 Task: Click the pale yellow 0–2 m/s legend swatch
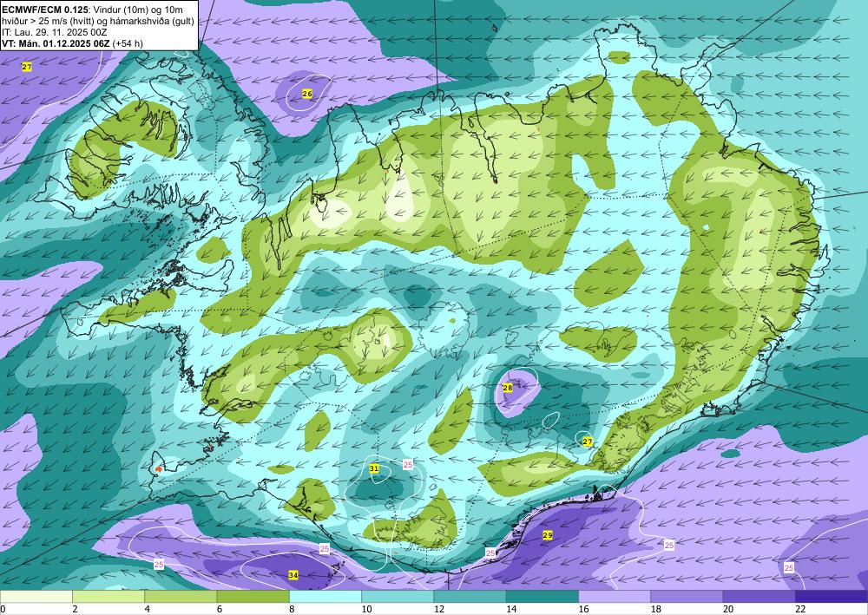coord(36,597)
